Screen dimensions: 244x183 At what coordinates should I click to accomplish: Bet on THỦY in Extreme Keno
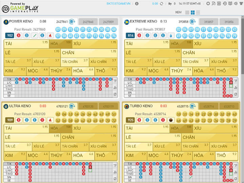(x=181, y=71)
